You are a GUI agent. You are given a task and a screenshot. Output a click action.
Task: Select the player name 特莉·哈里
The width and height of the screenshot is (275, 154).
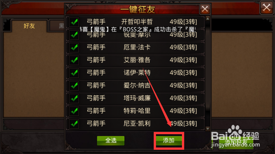point(137,111)
